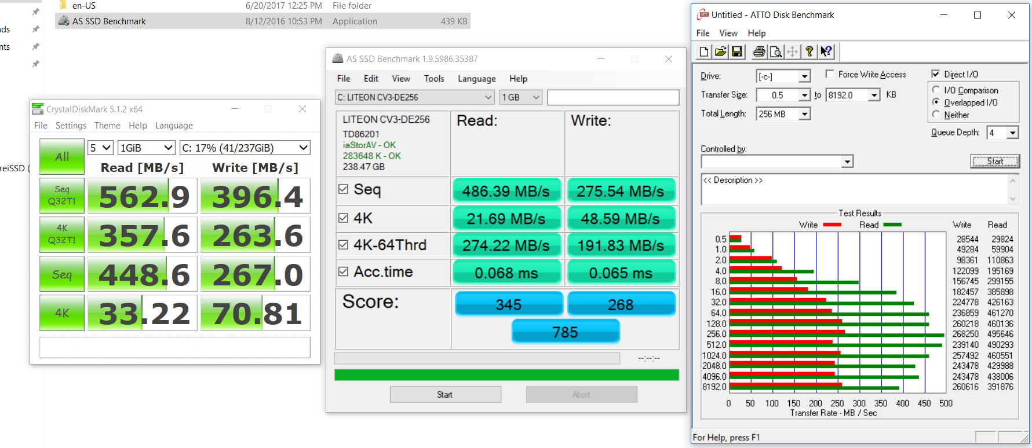The height and width of the screenshot is (448, 1032).
Task: Click the empty comment field in CrystalDiskMark
Action: tap(175, 348)
